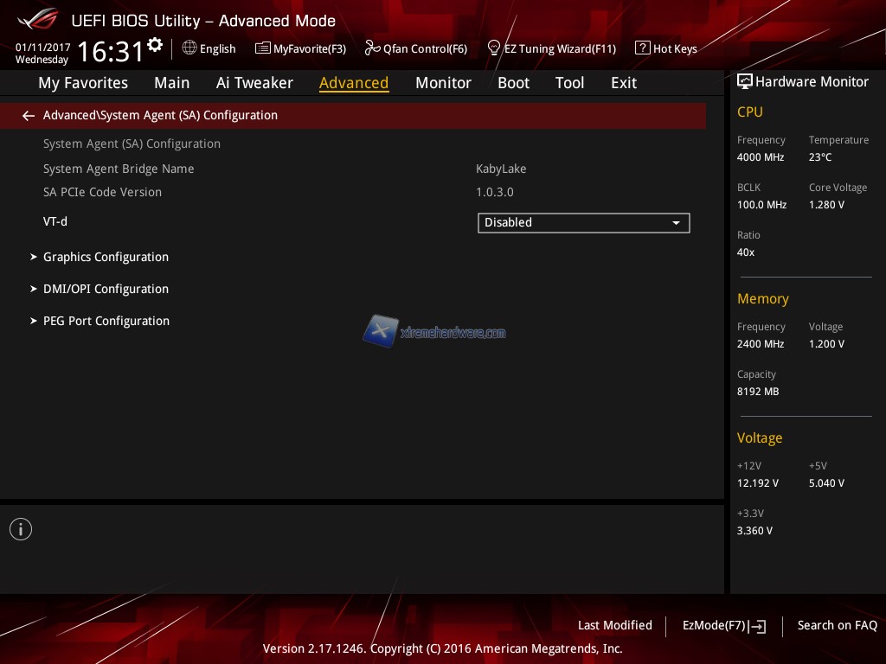The height and width of the screenshot is (664, 886).
Task: Switch to EzMode(F7)
Action: pyautogui.click(x=723, y=626)
